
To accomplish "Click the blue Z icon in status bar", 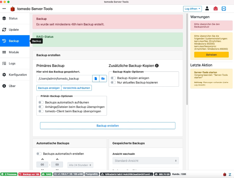I will [x=230, y=174].
